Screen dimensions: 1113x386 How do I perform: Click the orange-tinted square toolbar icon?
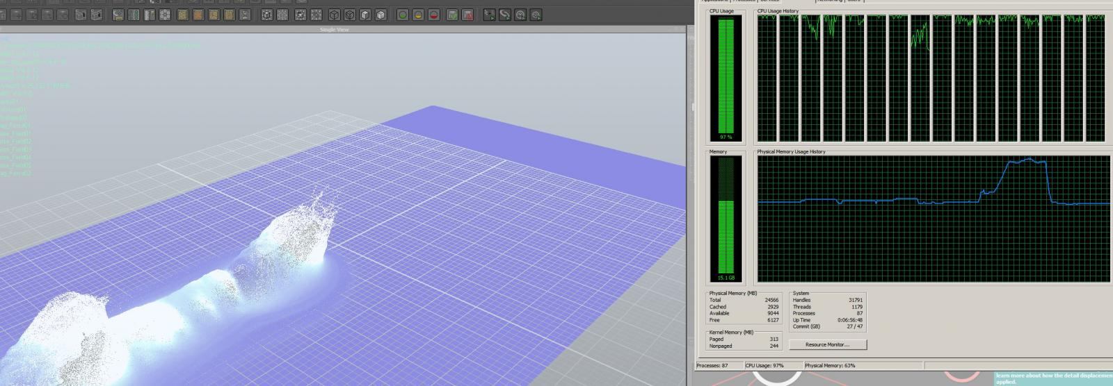coord(198,15)
